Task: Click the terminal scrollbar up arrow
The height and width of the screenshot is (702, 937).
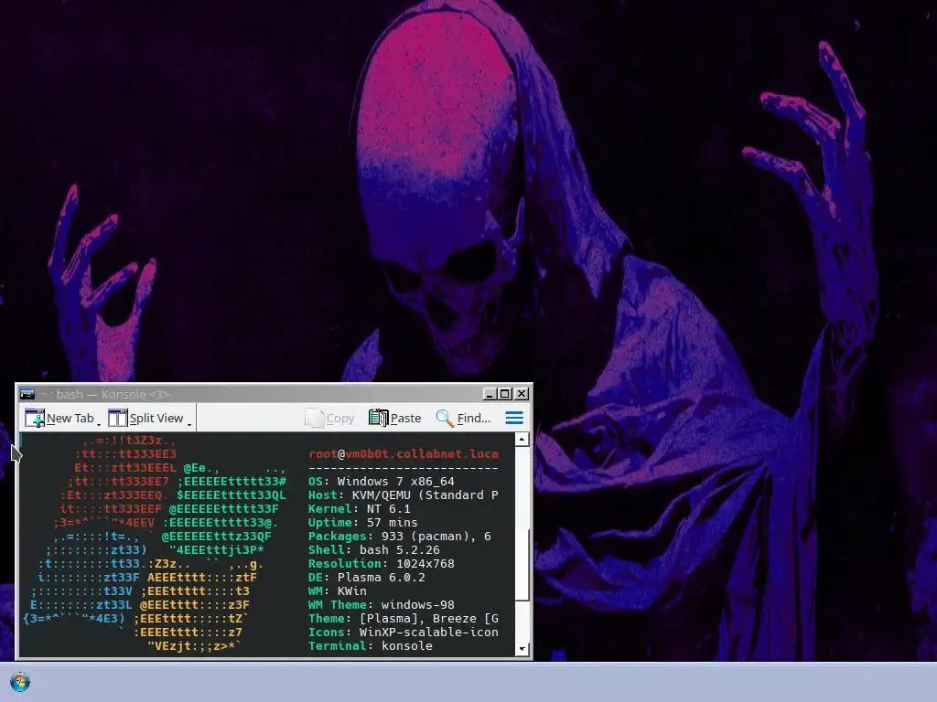Action: pos(522,440)
